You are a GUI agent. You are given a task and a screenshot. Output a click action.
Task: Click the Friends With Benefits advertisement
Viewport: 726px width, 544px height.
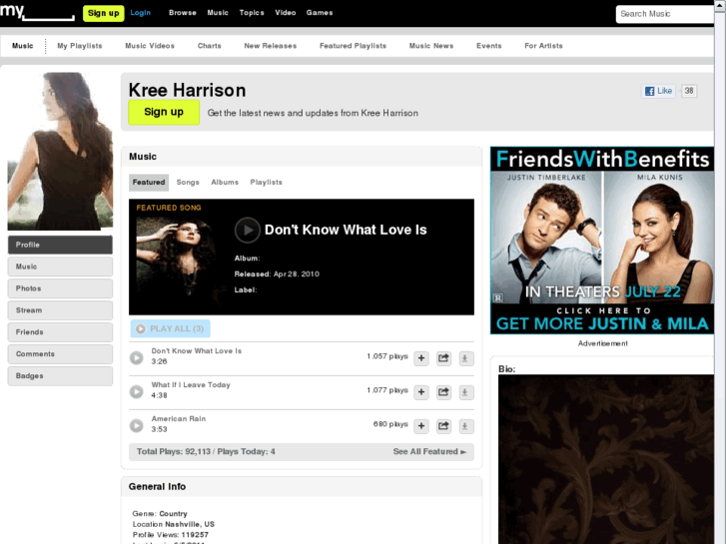click(602, 241)
